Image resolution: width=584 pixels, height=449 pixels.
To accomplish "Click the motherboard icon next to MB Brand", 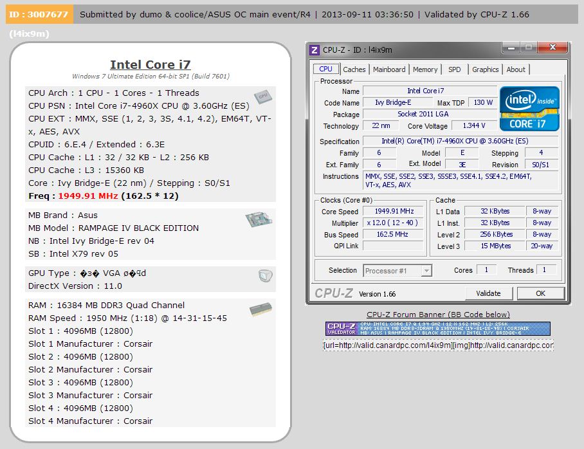I will pos(259,219).
